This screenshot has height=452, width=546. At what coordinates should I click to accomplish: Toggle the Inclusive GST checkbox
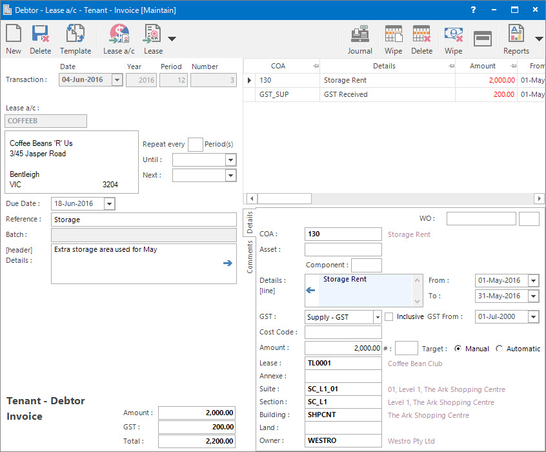389,317
